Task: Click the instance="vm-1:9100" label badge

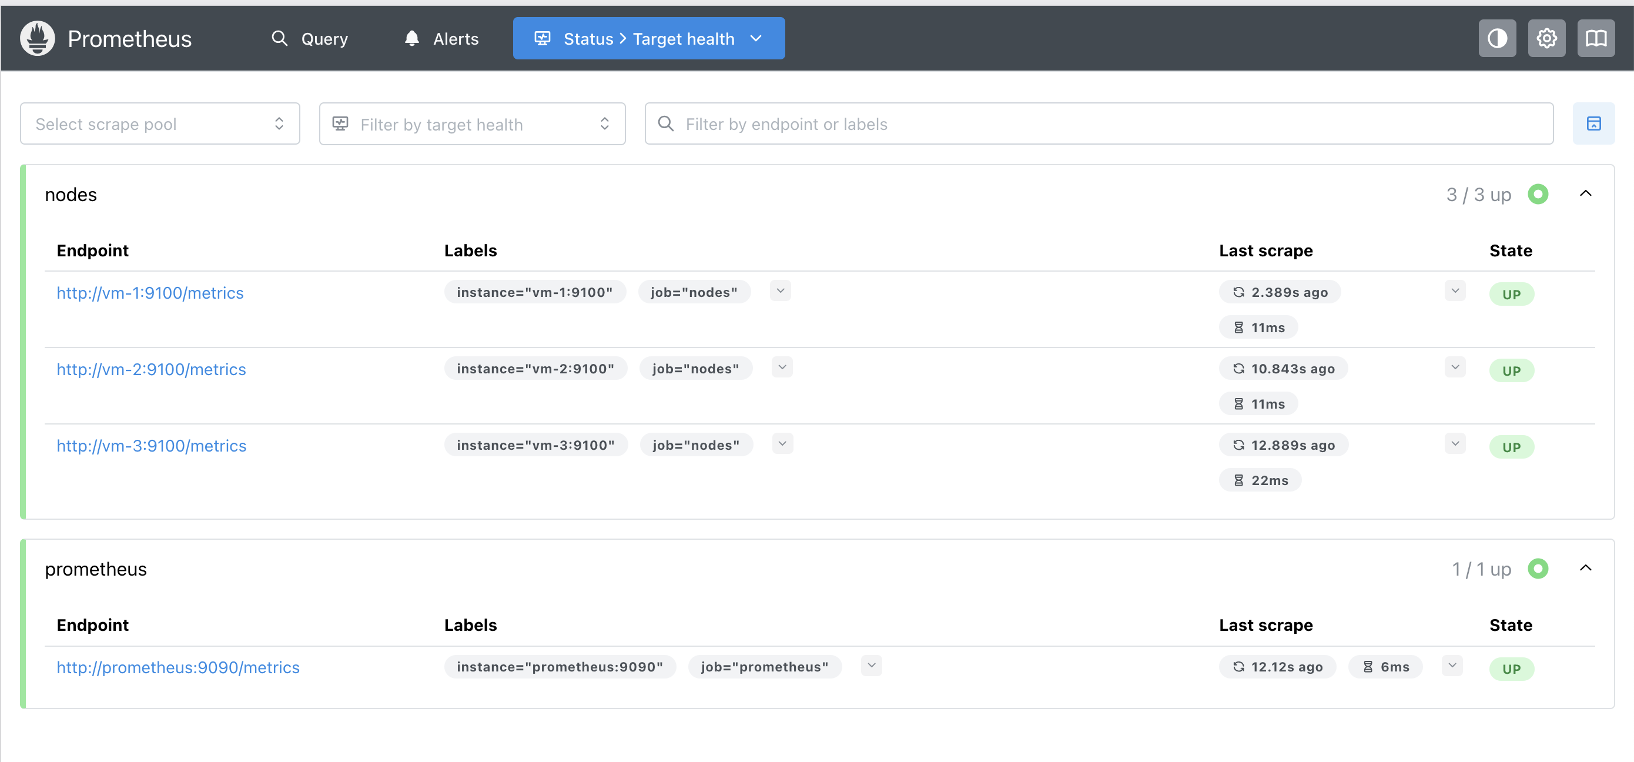Action: point(535,292)
